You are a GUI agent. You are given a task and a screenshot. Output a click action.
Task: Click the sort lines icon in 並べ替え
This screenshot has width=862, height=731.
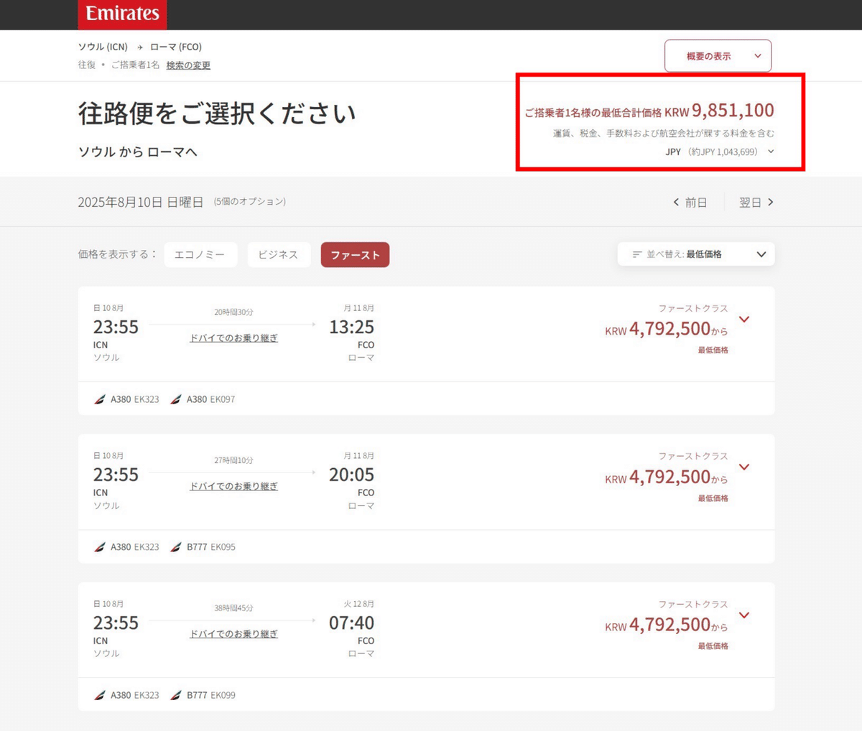tap(636, 254)
